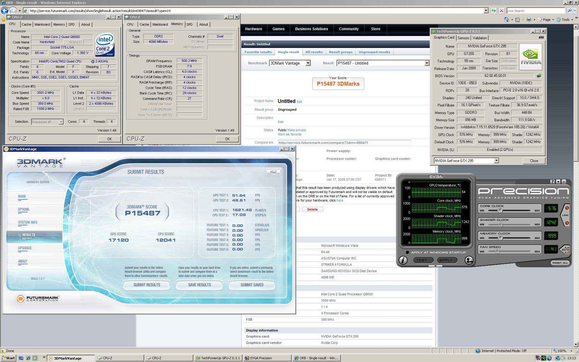
Task: Toggle the fan AUTO button in Precision
Action: 565,249
